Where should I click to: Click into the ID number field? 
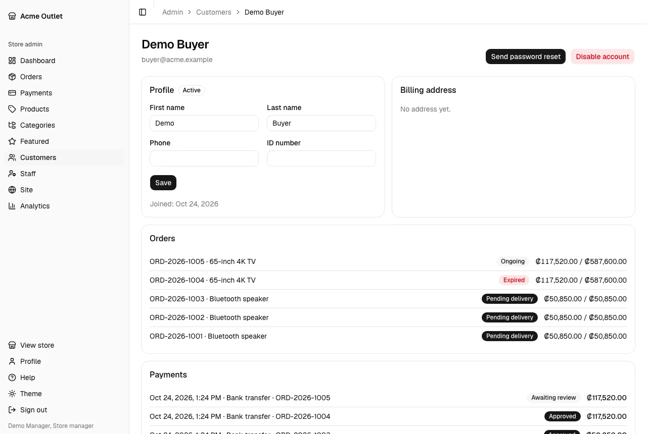tap(321, 158)
